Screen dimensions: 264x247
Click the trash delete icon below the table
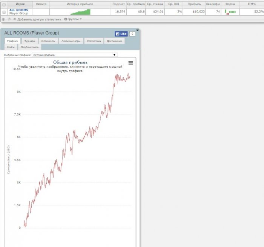point(3,19)
